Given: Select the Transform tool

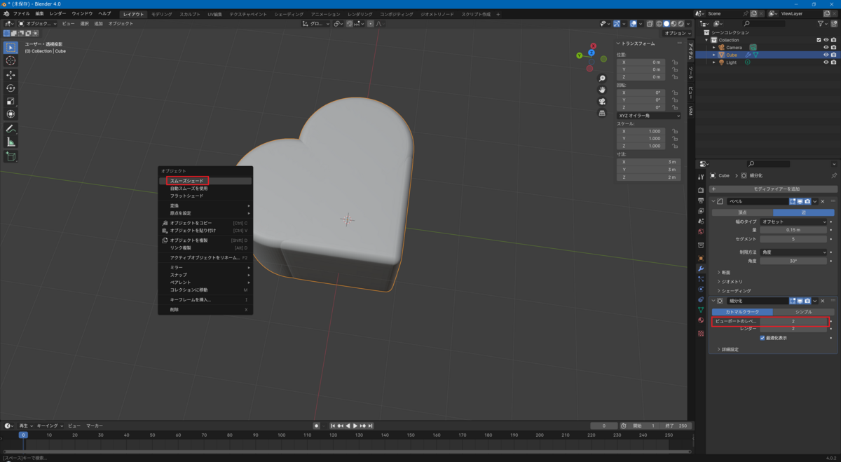Looking at the screenshot, I should pyautogui.click(x=11, y=114).
